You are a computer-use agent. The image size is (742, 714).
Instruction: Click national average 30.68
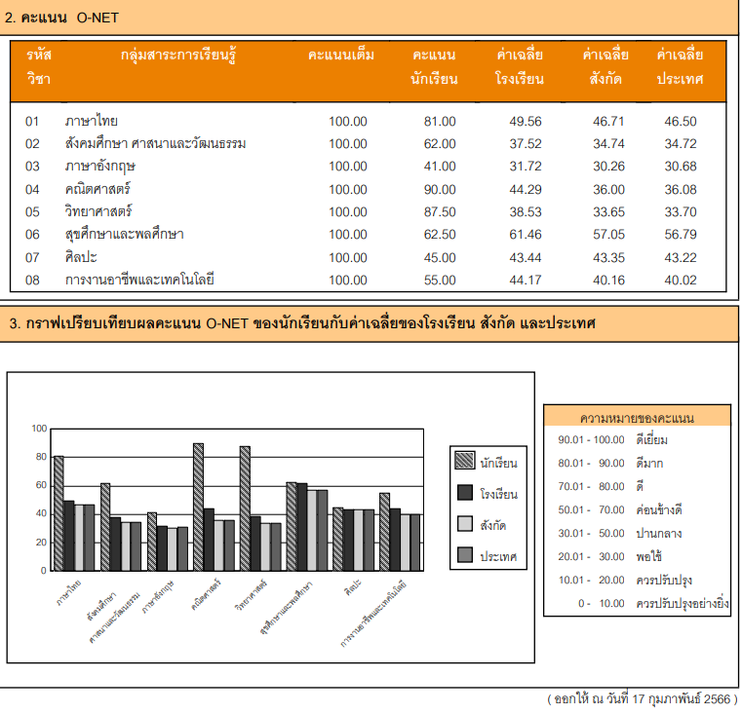(x=681, y=167)
